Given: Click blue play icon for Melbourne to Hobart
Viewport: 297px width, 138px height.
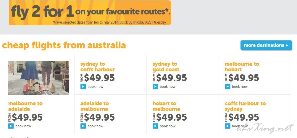Looking at the screenshot, I should [x=227, y=87].
